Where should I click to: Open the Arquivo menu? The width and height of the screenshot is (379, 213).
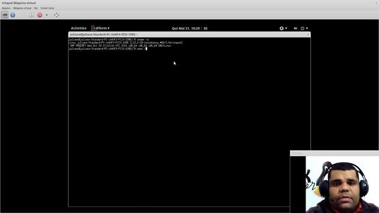pyautogui.click(x=6, y=8)
